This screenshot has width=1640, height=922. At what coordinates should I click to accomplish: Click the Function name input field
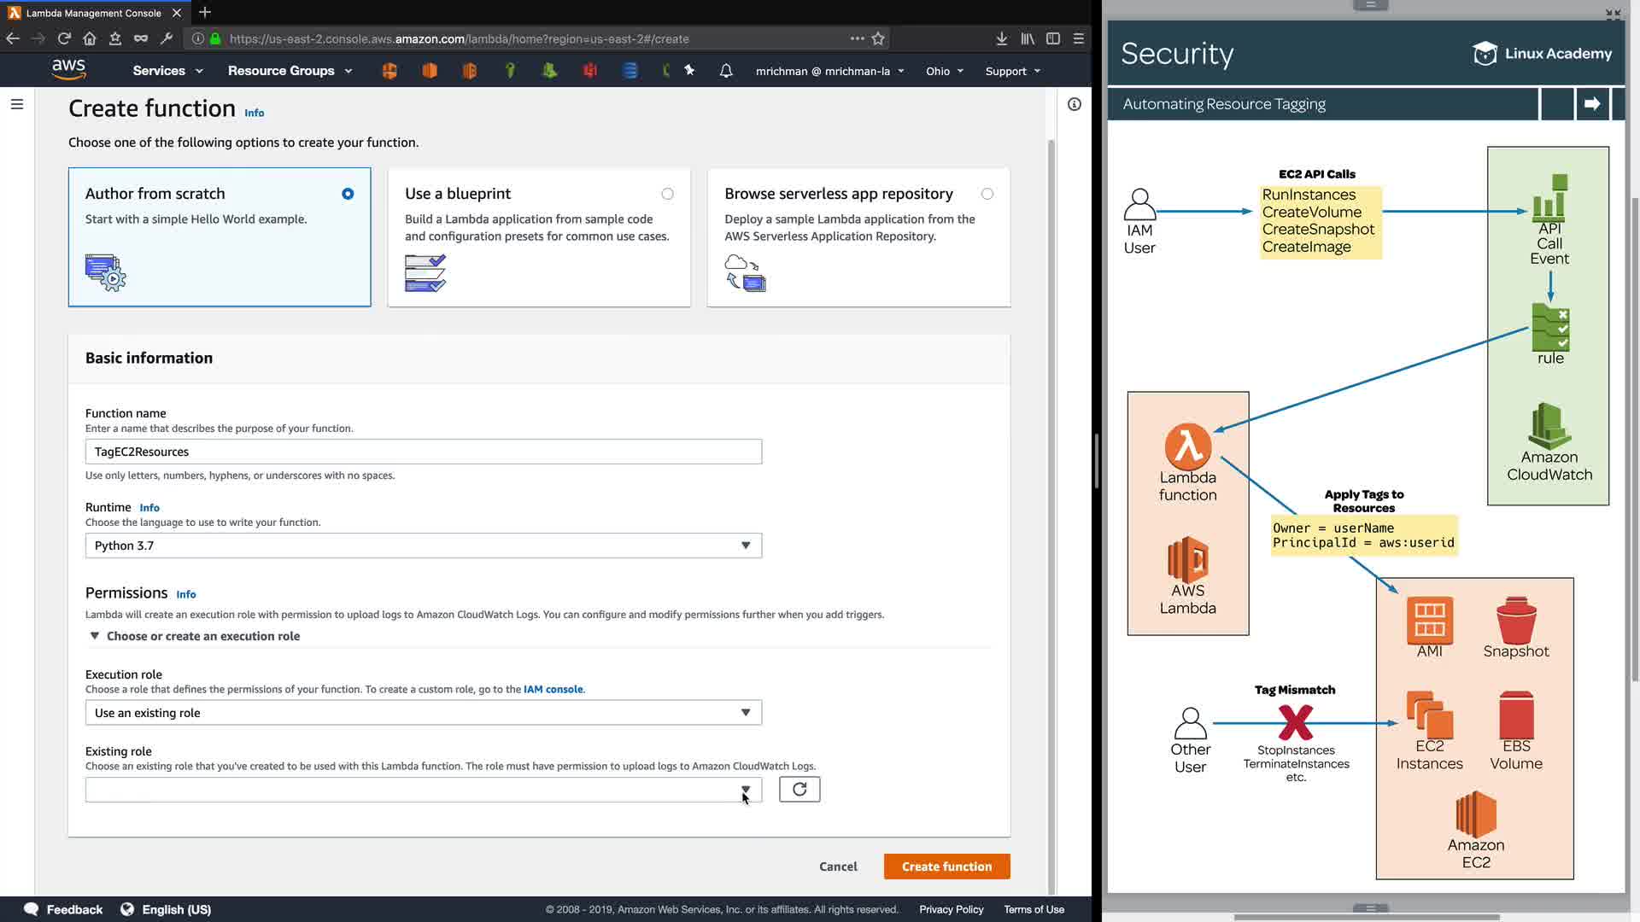[423, 452]
